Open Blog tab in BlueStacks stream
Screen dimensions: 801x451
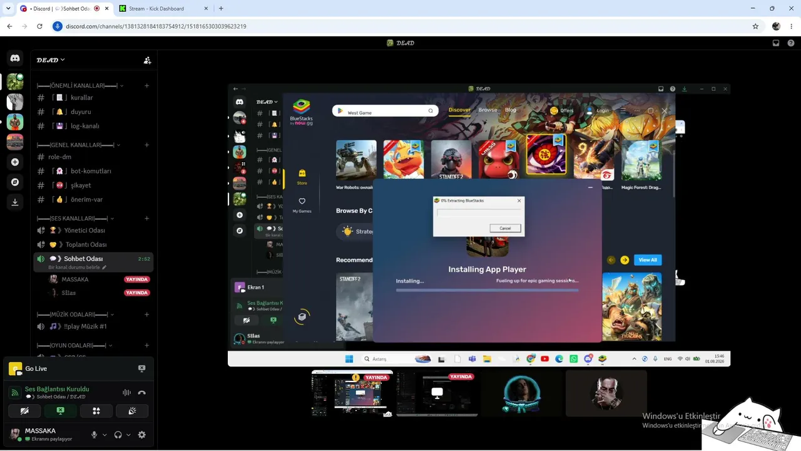pyautogui.click(x=511, y=110)
